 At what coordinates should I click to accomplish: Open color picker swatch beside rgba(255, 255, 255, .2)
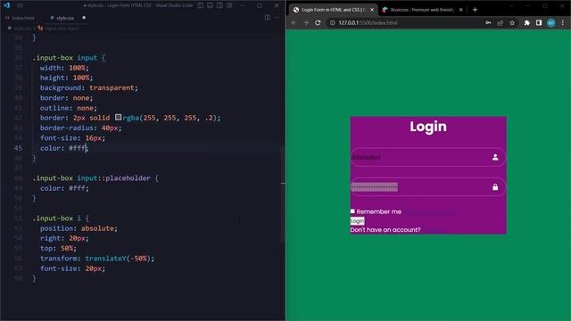tap(119, 117)
